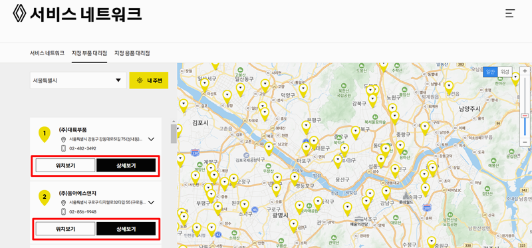Click yellow number 2 marker in list
Screen dimensions: 532x248
pyautogui.click(x=45, y=197)
